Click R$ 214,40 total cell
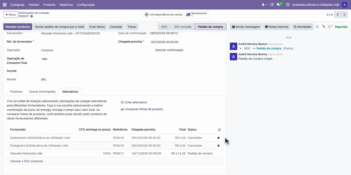Screen dimensions: 351x175 tap(178, 153)
